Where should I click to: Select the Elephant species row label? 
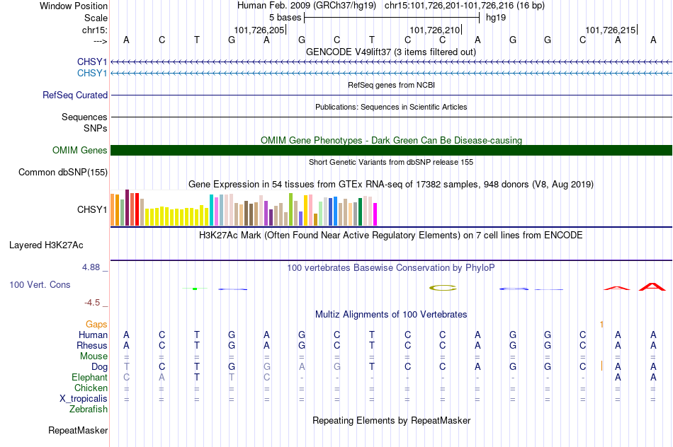[90, 378]
